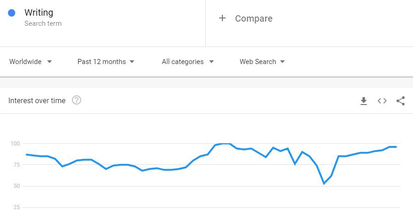
Task: Click the plus icon beside Compare
Action: click(222, 18)
